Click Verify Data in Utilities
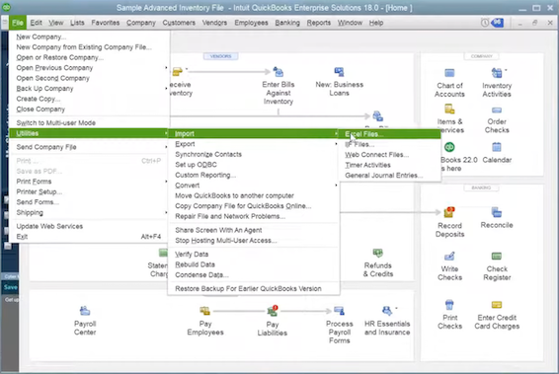Image resolution: width=559 pixels, height=374 pixels. tap(254, 255)
